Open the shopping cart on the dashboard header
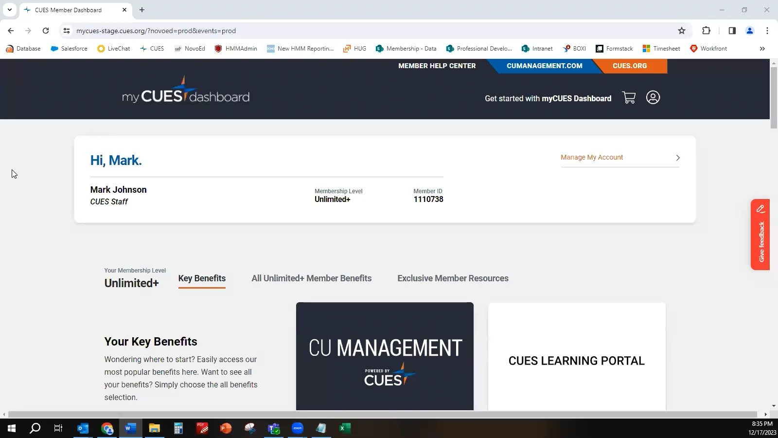The image size is (778, 438). point(629,97)
